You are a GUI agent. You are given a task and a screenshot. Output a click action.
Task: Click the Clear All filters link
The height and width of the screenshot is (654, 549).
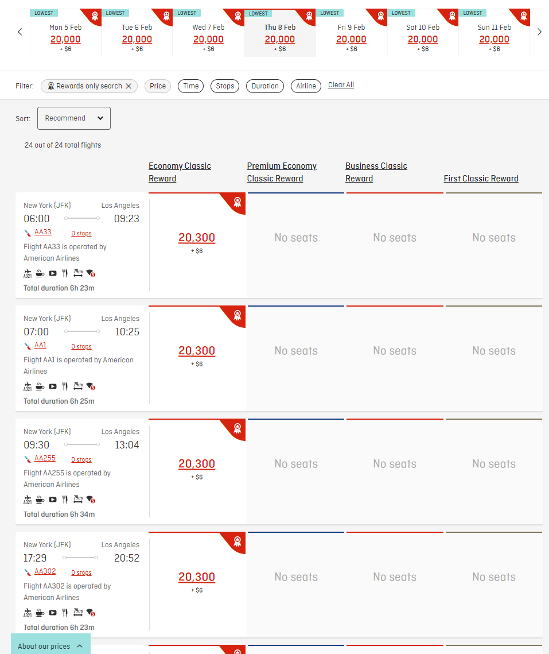[341, 84]
